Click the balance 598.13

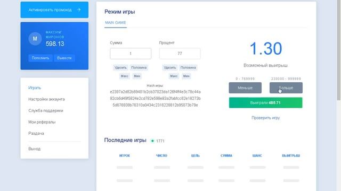pos(55,44)
